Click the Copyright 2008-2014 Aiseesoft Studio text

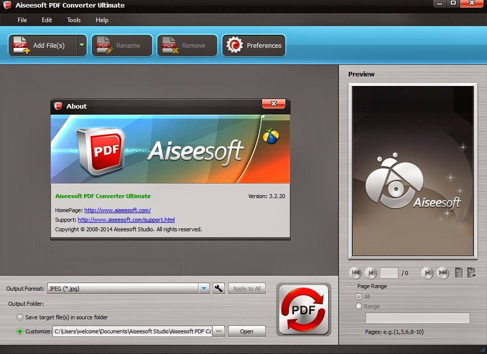129,229
